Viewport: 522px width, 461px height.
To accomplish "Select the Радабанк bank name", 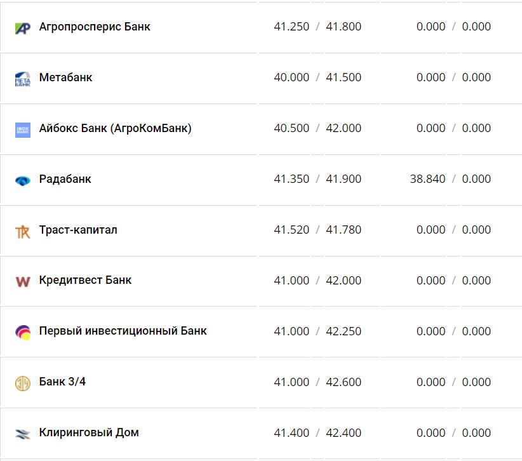I will [65, 179].
